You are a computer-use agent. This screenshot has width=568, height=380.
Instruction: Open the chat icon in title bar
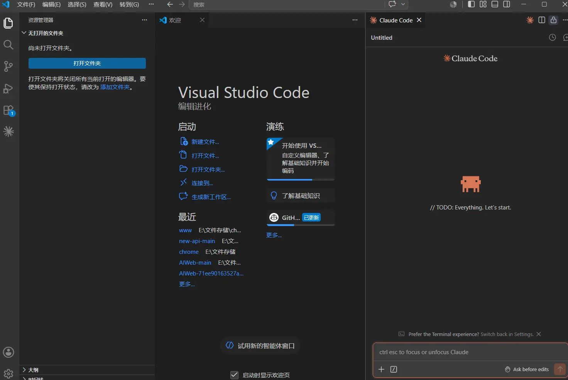(x=392, y=4)
